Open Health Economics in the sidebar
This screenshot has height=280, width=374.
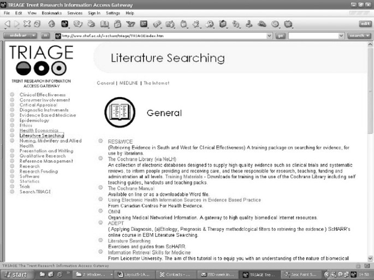39,130
